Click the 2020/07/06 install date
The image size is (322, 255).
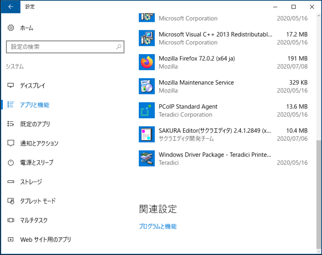[292, 139]
